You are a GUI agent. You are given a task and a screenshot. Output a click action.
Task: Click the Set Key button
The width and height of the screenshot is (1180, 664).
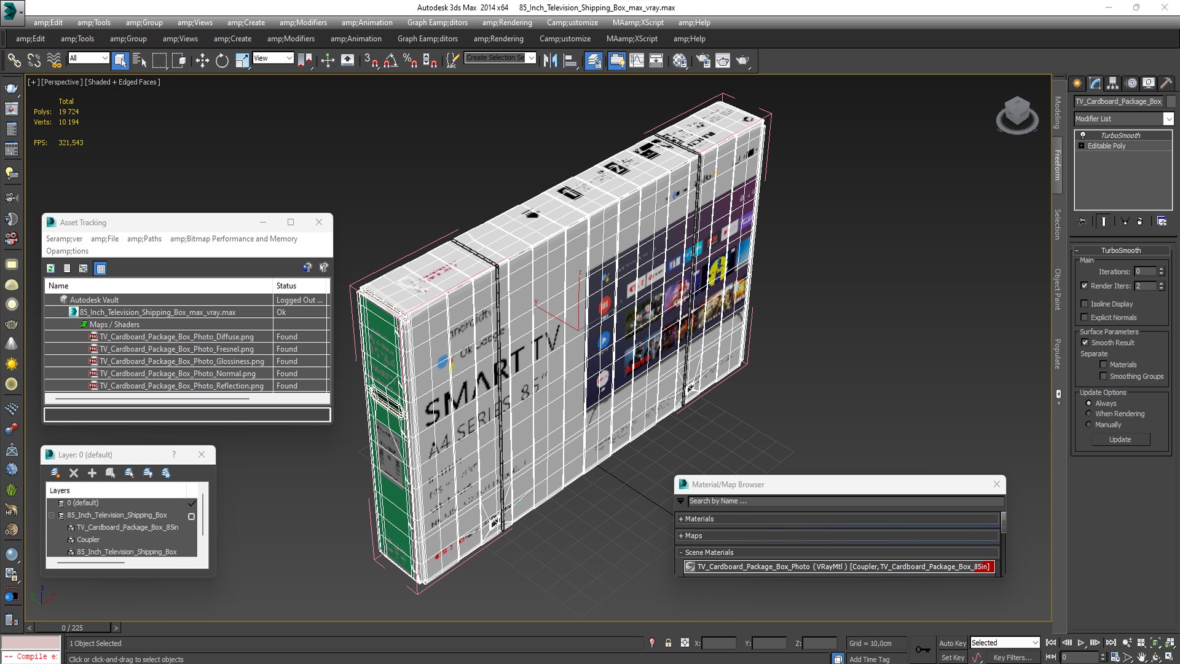tap(953, 657)
